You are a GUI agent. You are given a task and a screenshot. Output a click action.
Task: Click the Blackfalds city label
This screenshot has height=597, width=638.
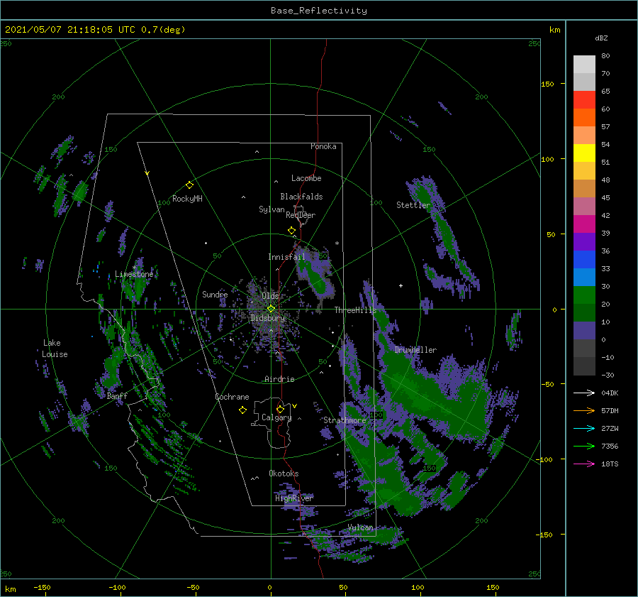(x=301, y=197)
